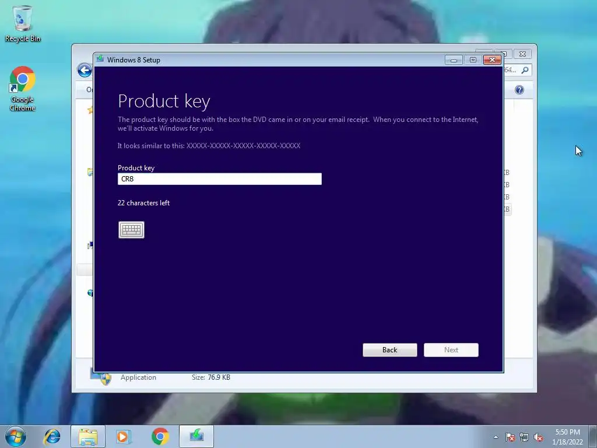Viewport: 597px width, 448px height.
Task: Switch to File Explorer in taskbar
Action: pyautogui.click(x=88, y=436)
